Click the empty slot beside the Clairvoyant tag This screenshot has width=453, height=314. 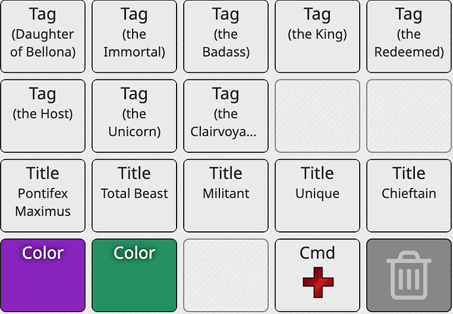point(317,116)
